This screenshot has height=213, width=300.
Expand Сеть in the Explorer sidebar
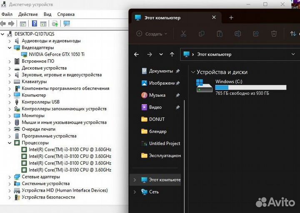(x=135, y=192)
